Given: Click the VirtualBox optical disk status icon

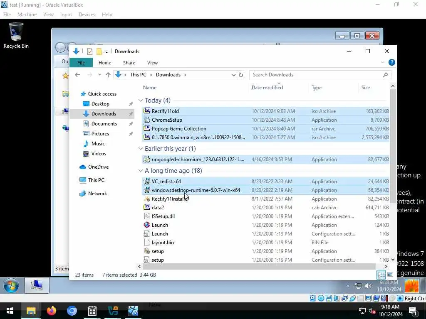Looking at the screenshot, I should [321, 298].
